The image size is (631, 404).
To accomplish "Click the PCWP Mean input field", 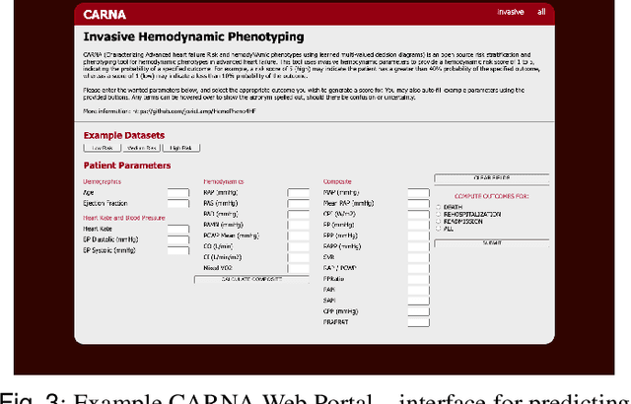I will (x=298, y=234).
